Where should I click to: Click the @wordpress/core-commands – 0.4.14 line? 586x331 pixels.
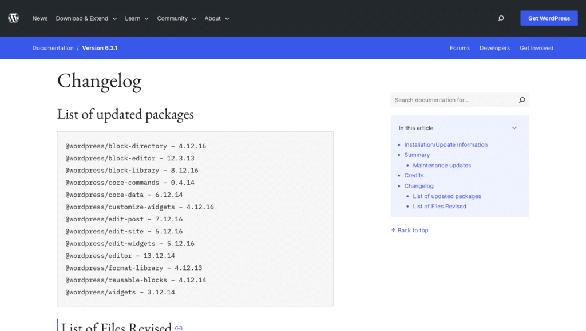(x=130, y=183)
